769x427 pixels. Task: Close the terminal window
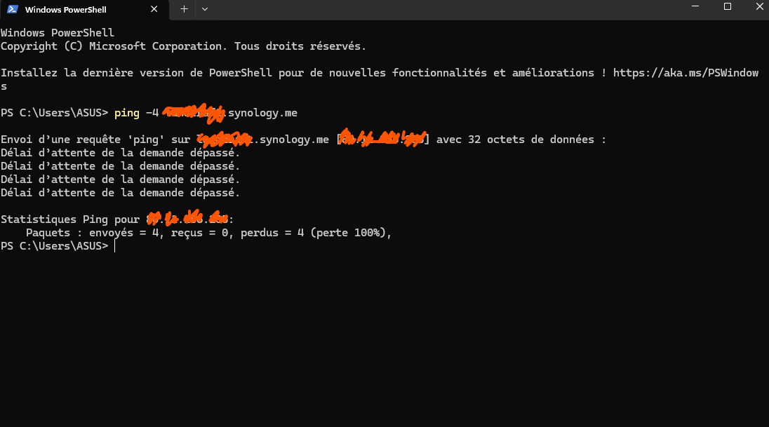point(759,6)
